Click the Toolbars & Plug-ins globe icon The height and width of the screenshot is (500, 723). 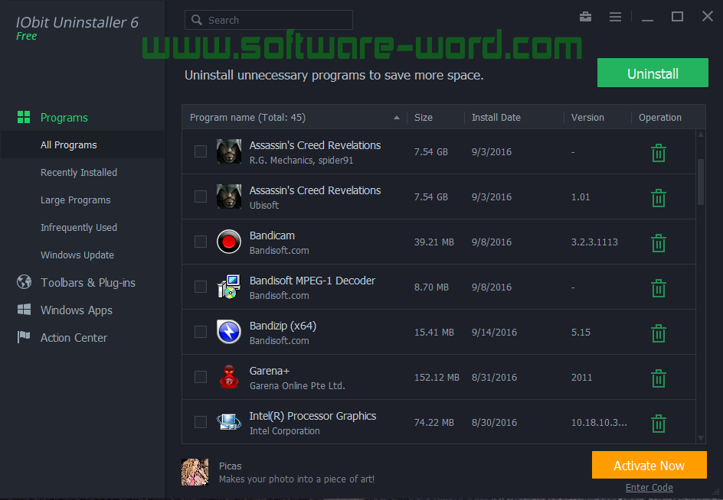click(x=24, y=282)
